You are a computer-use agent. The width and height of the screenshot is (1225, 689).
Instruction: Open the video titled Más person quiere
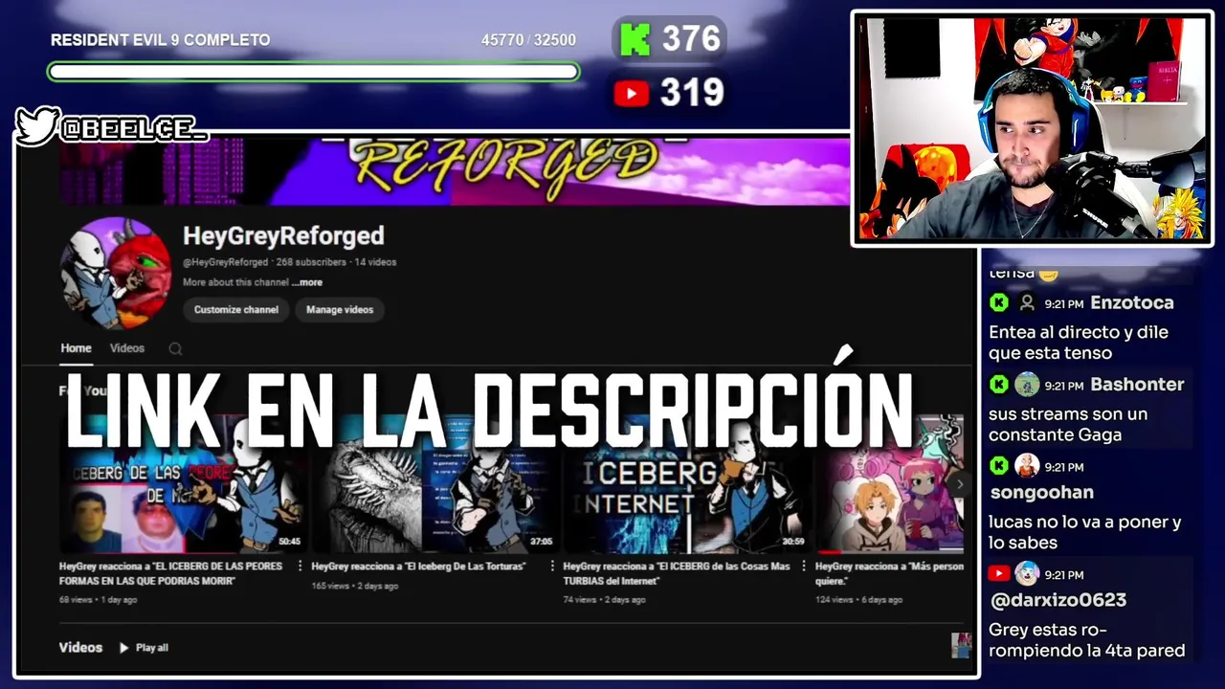pyautogui.click(x=889, y=573)
